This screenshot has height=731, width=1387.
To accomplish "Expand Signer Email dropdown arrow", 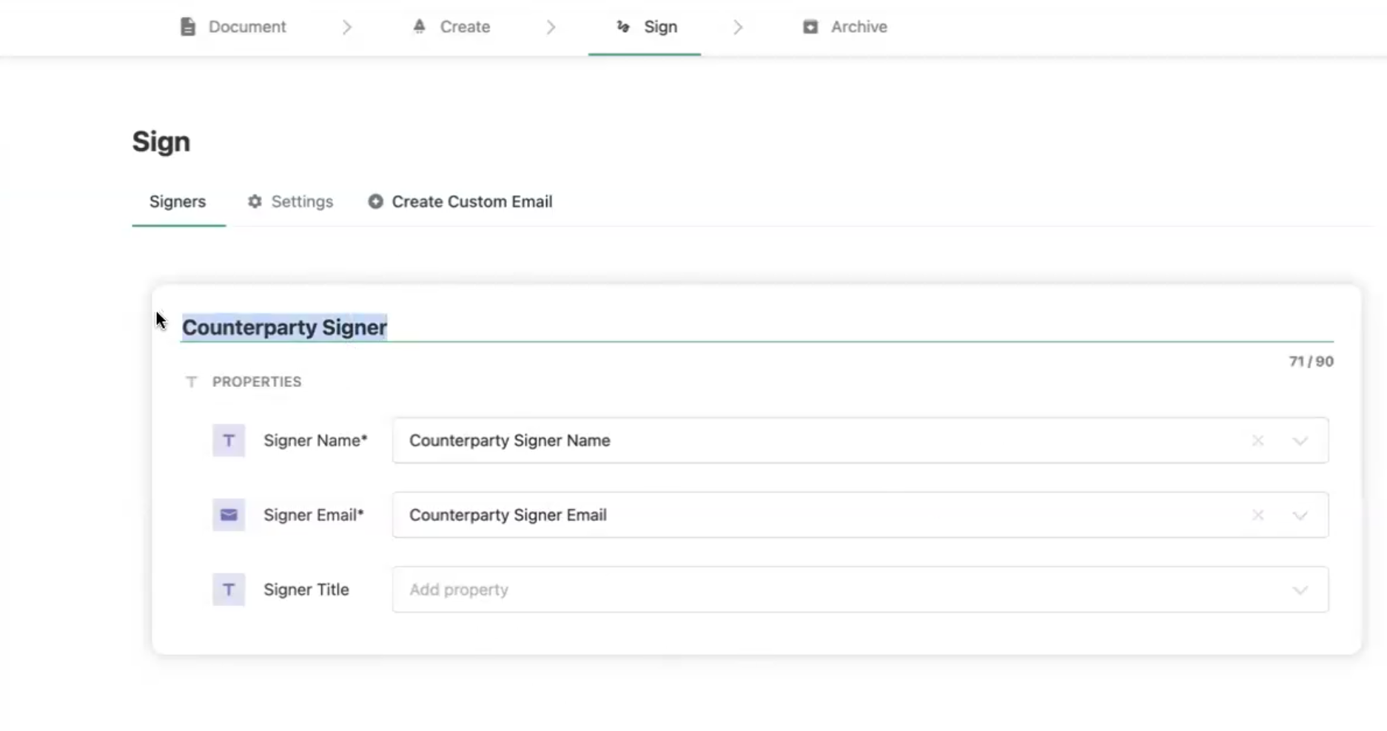I will 1300,516.
